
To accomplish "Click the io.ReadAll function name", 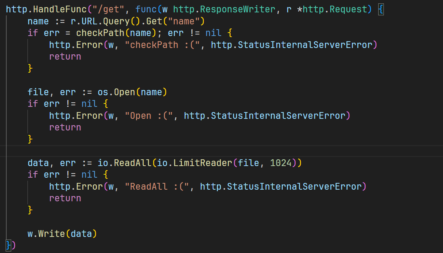I will coord(127,163).
